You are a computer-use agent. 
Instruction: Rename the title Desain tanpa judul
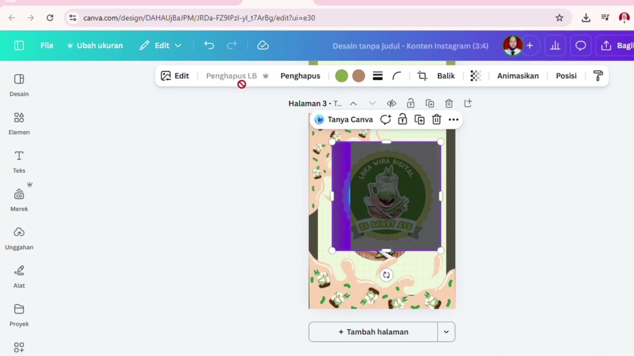tap(410, 46)
